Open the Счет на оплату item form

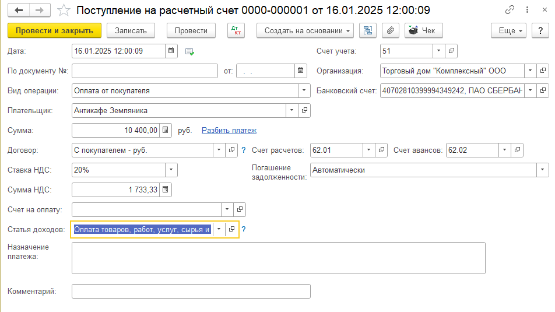[240, 210]
